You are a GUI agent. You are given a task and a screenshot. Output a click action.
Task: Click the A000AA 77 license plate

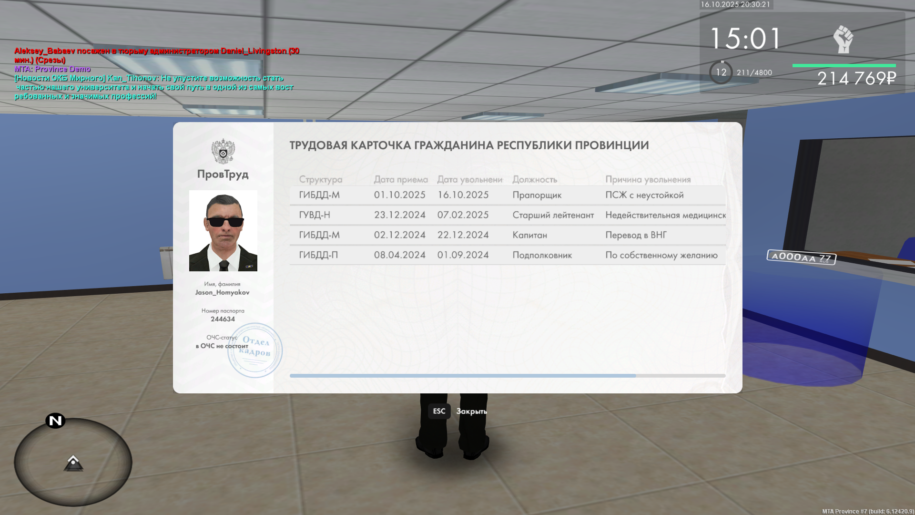click(x=801, y=257)
